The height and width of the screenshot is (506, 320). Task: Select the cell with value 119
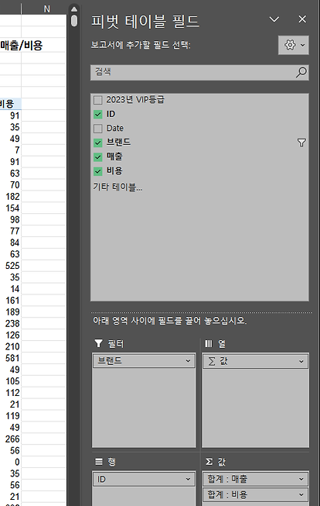tap(11, 416)
